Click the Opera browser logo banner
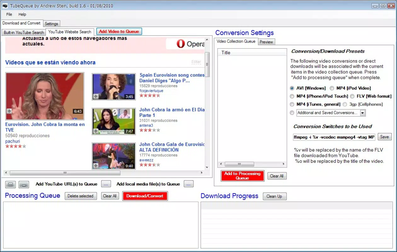Image resolution: width=397 pixels, height=252 pixels. pos(185,44)
